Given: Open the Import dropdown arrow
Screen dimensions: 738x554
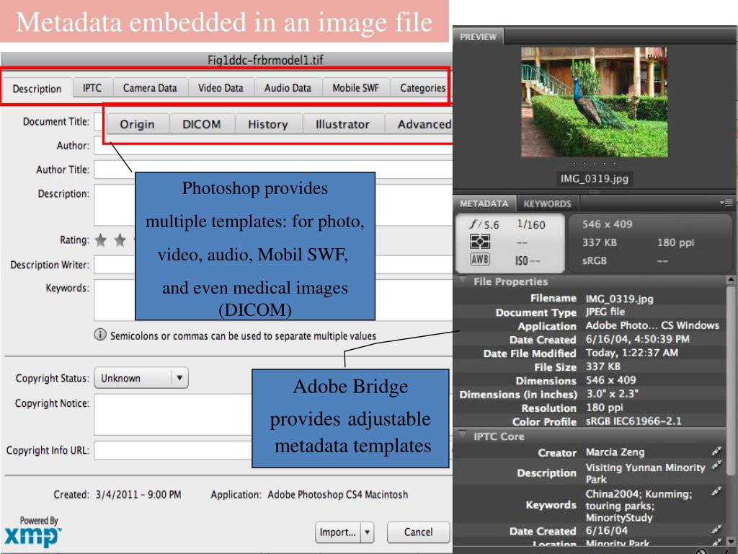Looking at the screenshot, I should pos(367,532).
